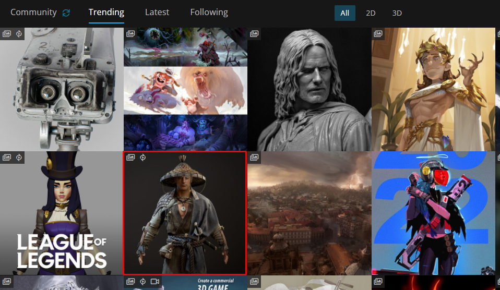Screen dimensions: 500x290
Task: Open the stormy city landscape artwork
Action: pos(309,213)
